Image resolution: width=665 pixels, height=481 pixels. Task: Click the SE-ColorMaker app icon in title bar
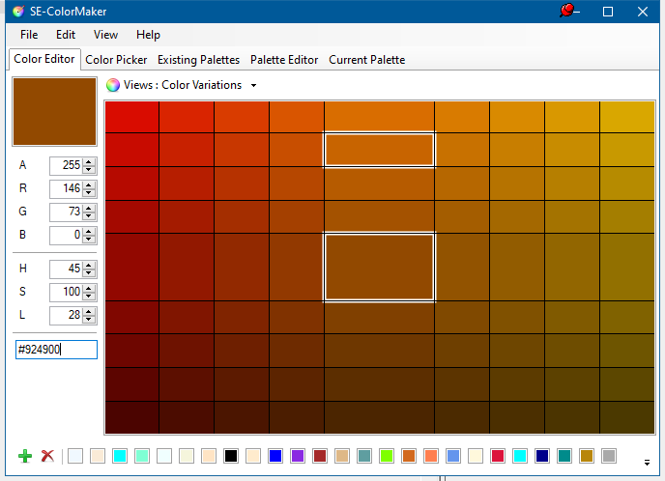(x=18, y=12)
